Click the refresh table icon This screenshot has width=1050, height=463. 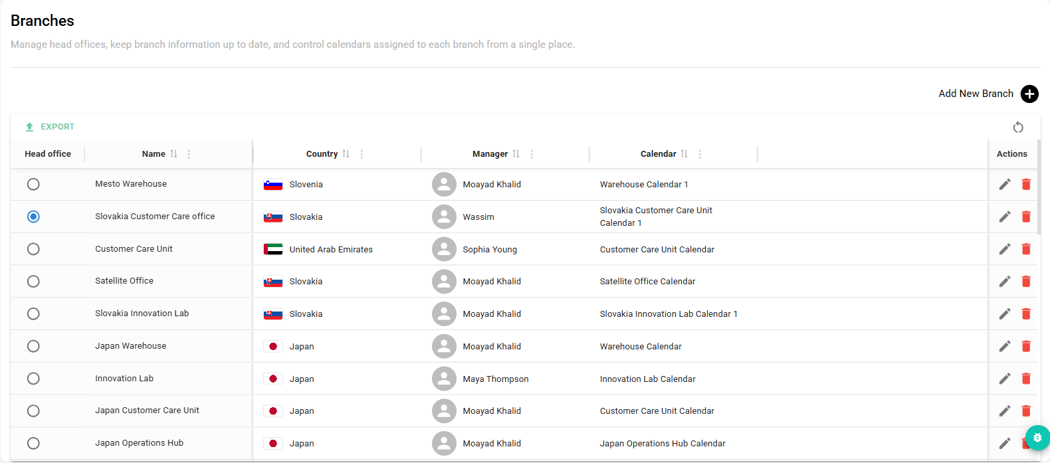click(x=1018, y=127)
